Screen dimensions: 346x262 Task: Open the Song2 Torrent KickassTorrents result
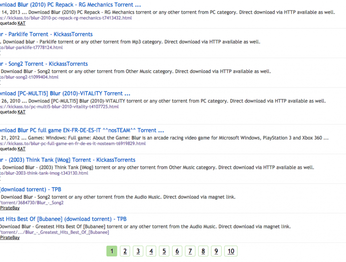(x=44, y=64)
